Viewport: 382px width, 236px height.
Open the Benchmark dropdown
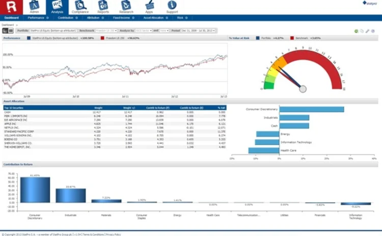(x=106, y=31)
